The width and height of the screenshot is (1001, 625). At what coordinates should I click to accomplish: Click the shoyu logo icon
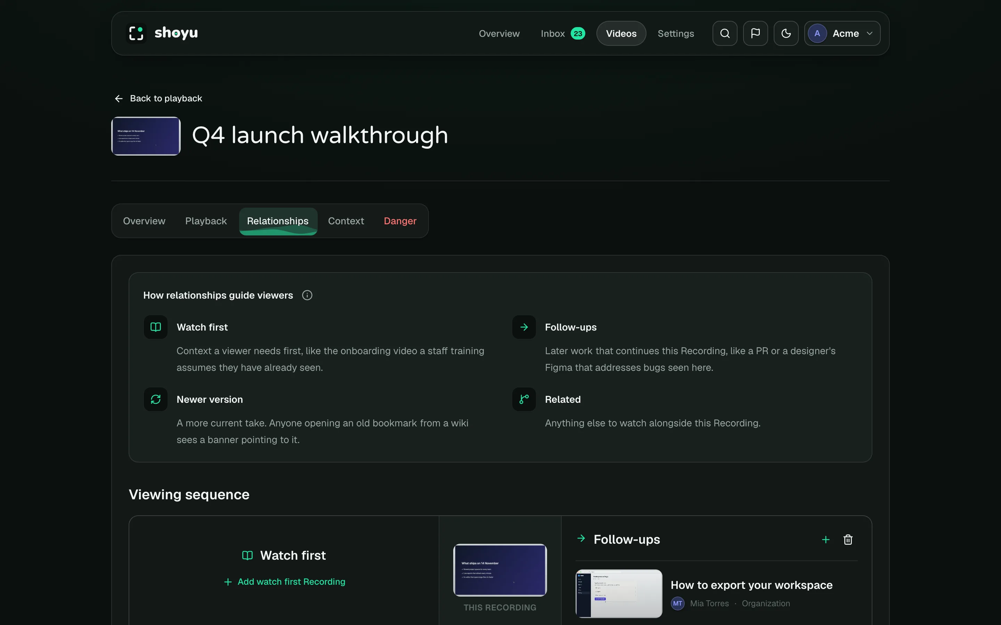pos(136,33)
